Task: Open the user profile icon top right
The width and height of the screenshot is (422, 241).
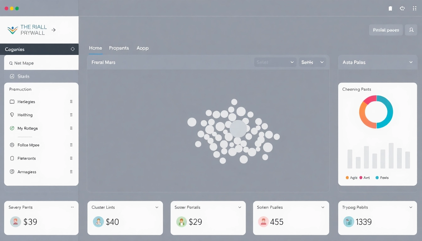Action: (x=411, y=30)
